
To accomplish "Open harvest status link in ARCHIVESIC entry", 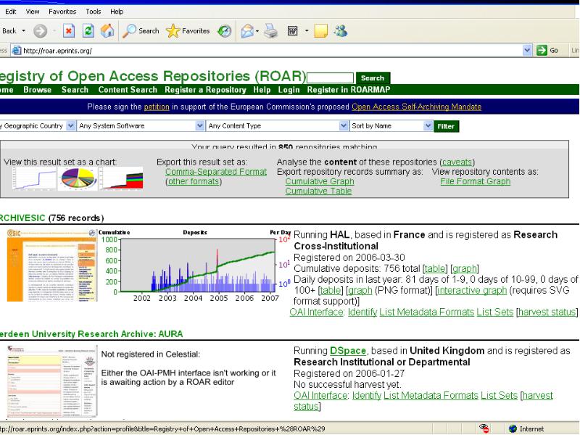I will click(x=547, y=312).
